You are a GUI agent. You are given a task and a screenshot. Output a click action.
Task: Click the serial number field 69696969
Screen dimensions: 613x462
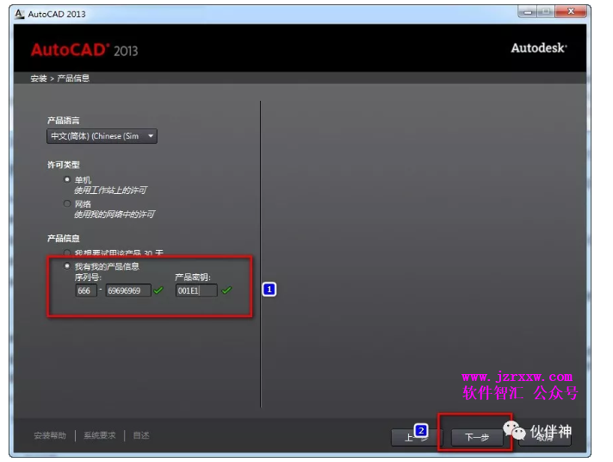(x=128, y=290)
